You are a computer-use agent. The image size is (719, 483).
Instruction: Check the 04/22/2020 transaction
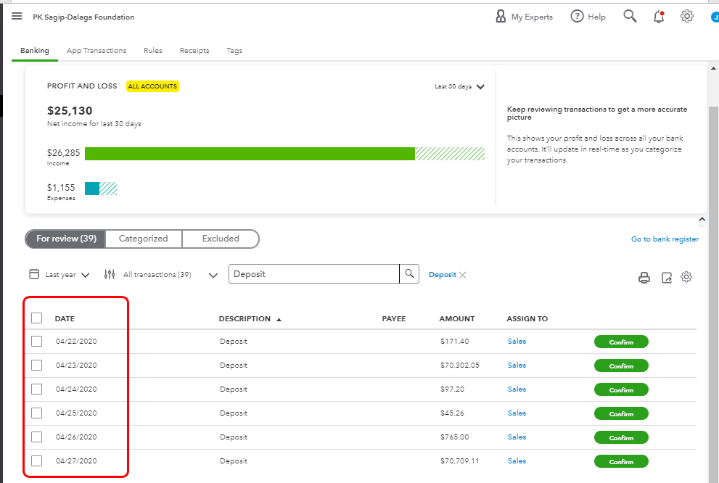[37, 342]
